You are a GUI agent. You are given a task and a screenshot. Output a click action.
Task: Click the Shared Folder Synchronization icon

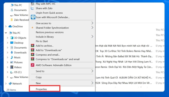32,28
